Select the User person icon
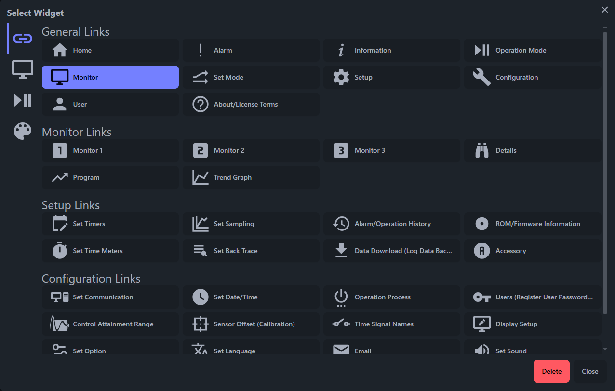Image resolution: width=615 pixels, height=391 pixels. (60, 104)
